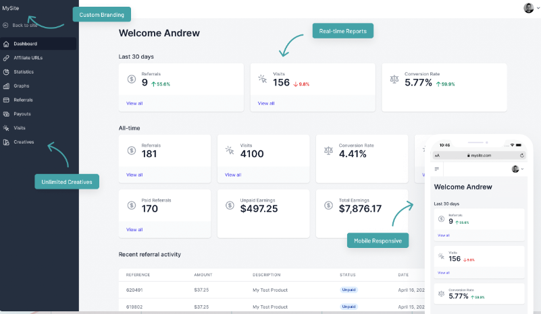Click the Dashboard home icon in sidebar
541x314 pixels.
click(x=6, y=44)
